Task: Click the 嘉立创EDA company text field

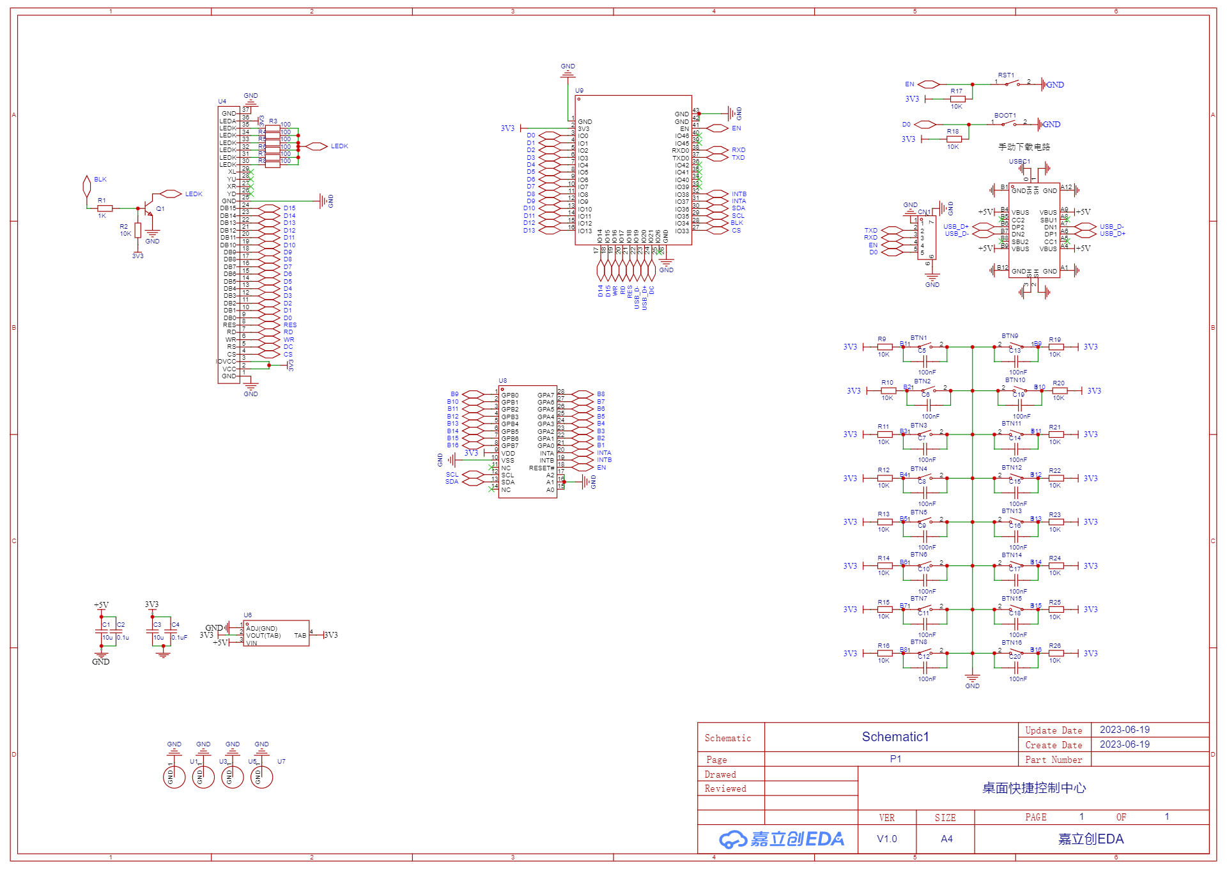Action: coord(1091,839)
